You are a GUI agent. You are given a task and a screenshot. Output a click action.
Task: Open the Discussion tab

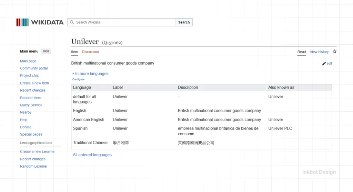[x=91, y=52]
